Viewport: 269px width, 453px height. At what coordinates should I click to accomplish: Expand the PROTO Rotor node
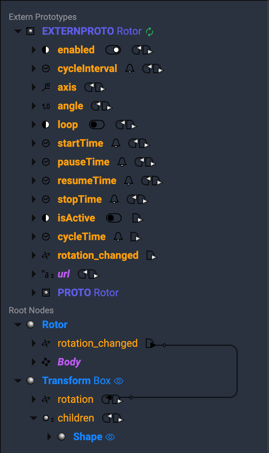coord(34,293)
